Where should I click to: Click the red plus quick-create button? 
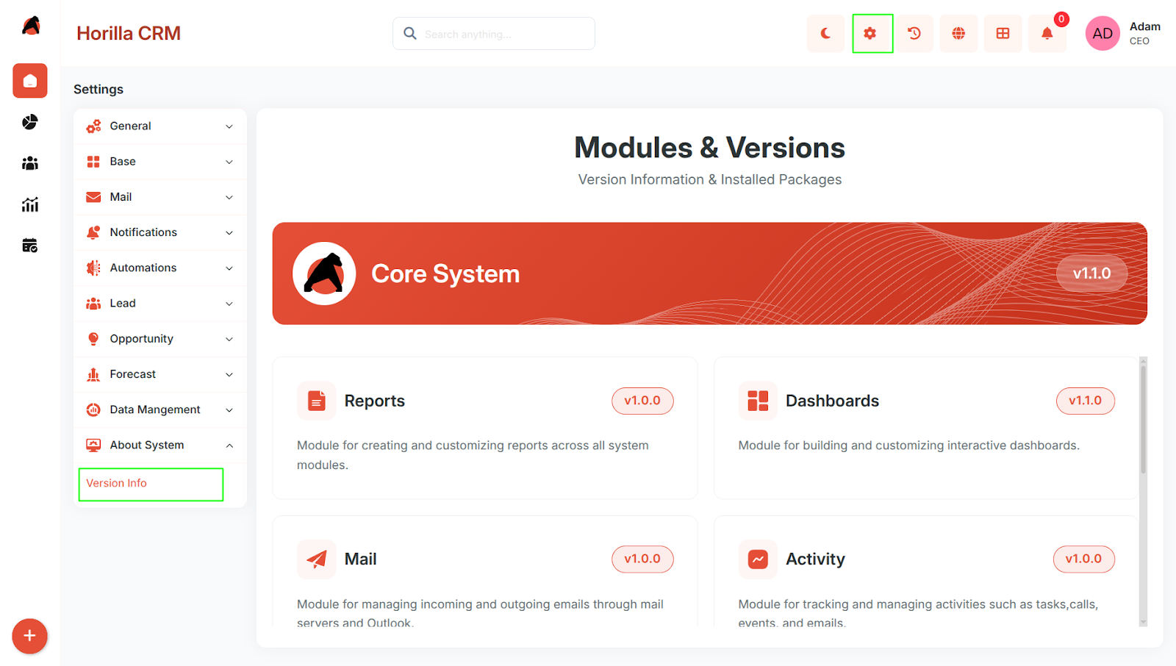click(x=29, y=636)
